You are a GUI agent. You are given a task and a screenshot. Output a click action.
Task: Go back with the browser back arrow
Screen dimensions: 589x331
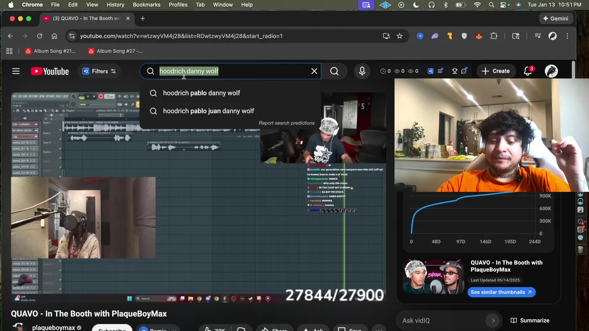click(x=10, y=36)
